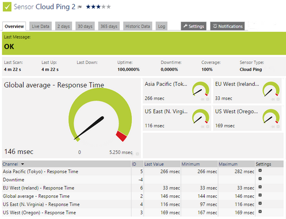Set sensor priority to two stars
Screen dimensions: 286x219
pos(93,7)
